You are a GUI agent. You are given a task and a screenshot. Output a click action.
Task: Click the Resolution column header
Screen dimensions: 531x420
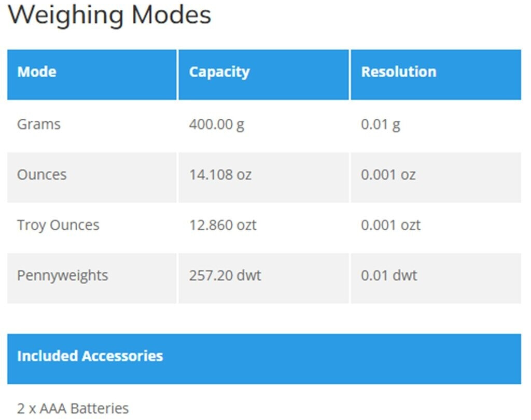pyautogui.click(x=398, y=72)
